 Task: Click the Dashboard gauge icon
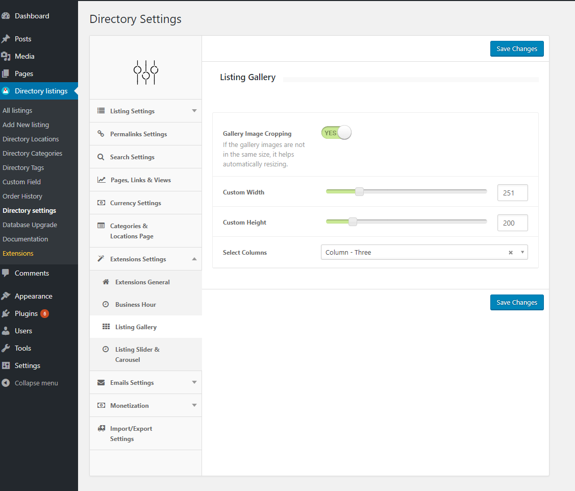(x=6, y=16)
